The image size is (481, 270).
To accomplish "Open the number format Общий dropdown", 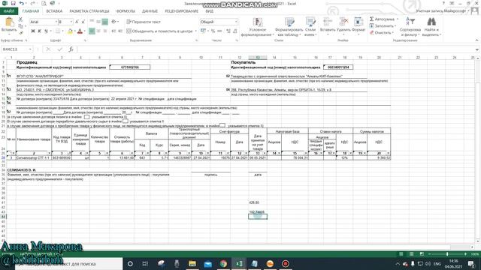I will pyautogui.click(x=236, y=22).
